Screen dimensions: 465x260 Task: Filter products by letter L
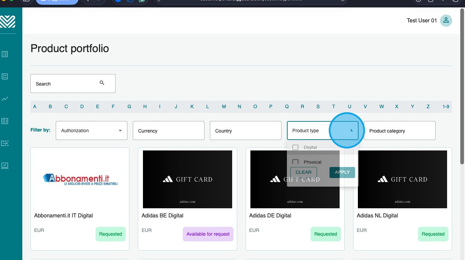point(207,107)
